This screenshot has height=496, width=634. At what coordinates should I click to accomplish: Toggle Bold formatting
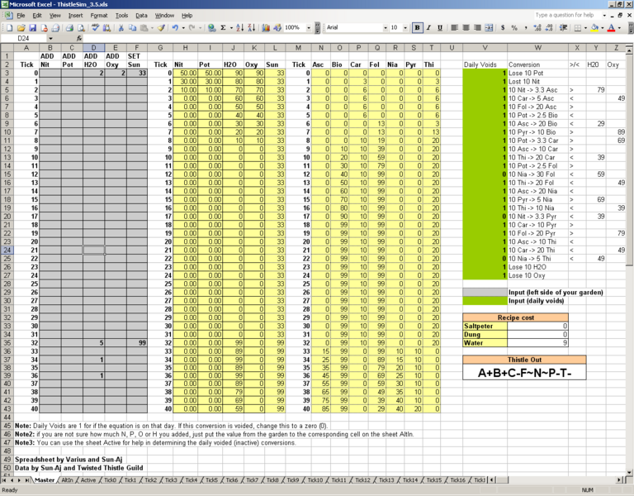(417, 27)
